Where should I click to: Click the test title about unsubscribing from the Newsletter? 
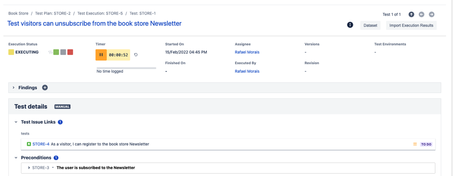95,24
